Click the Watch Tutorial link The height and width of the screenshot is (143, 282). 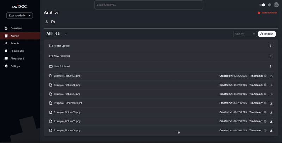pyautogui.click(x=267, y=13)
